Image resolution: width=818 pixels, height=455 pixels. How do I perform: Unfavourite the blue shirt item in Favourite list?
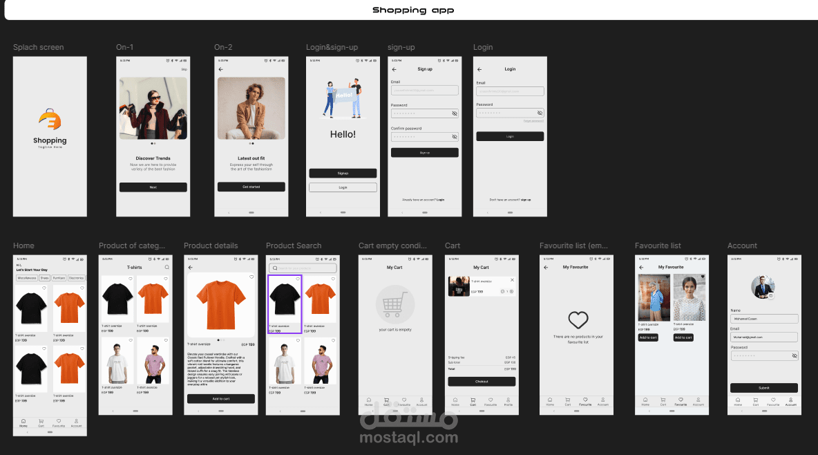(x=667, y=277)
